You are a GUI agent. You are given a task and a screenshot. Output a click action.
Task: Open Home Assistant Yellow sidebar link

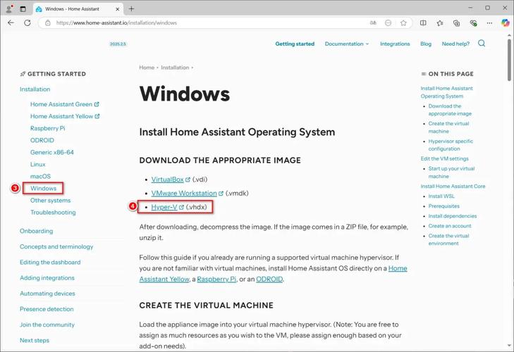tap(65, 116)
